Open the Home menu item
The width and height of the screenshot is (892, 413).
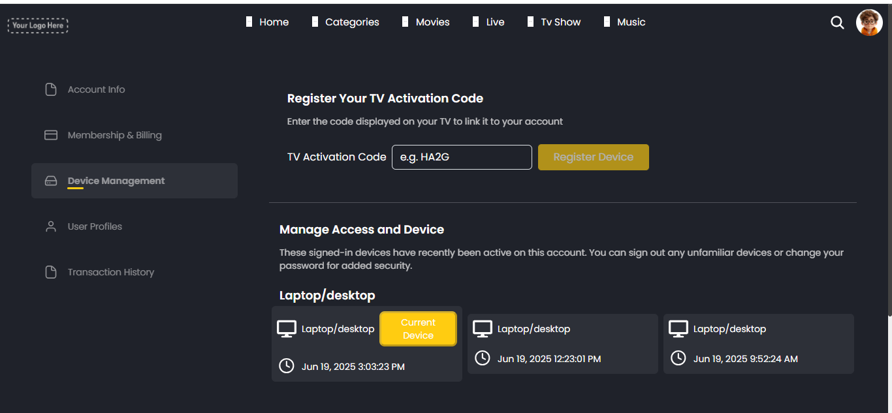(x=274, y=22)
